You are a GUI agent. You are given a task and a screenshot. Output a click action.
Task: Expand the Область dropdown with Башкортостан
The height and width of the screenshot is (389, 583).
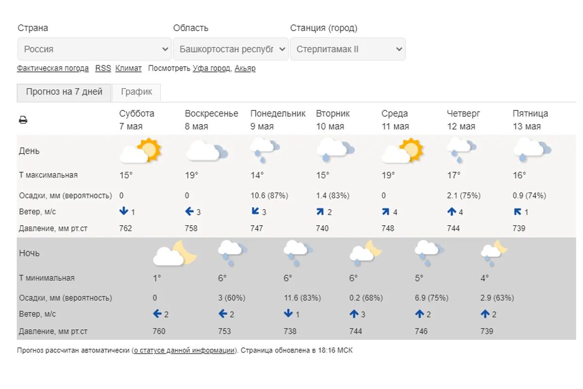coord(231,49)
